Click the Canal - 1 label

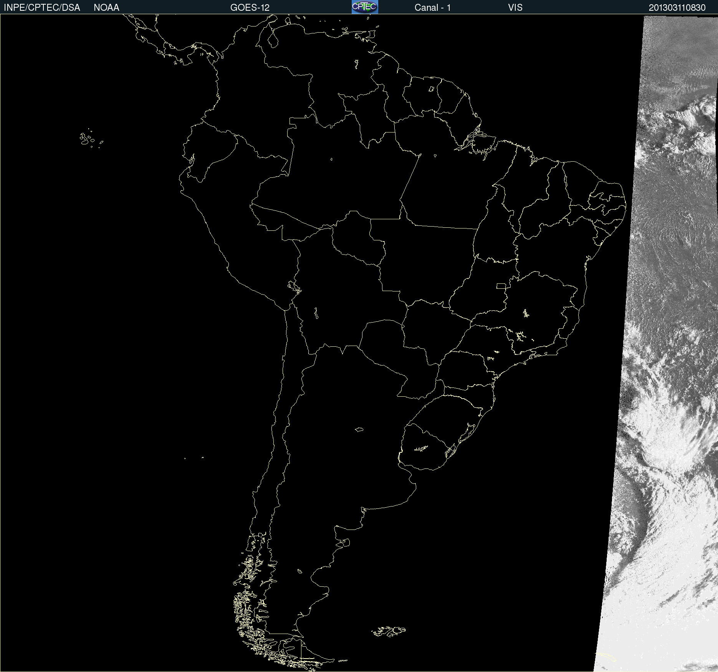click(433, 8)
